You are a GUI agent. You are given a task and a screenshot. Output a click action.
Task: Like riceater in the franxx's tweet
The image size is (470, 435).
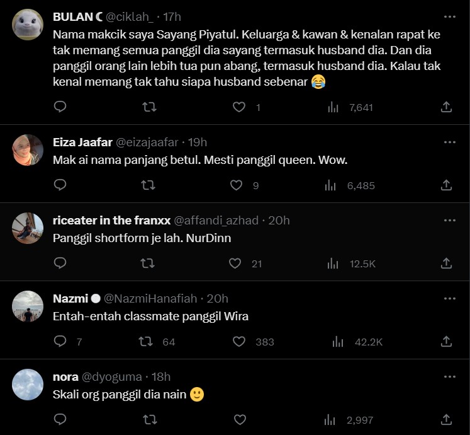click(235, 264)
